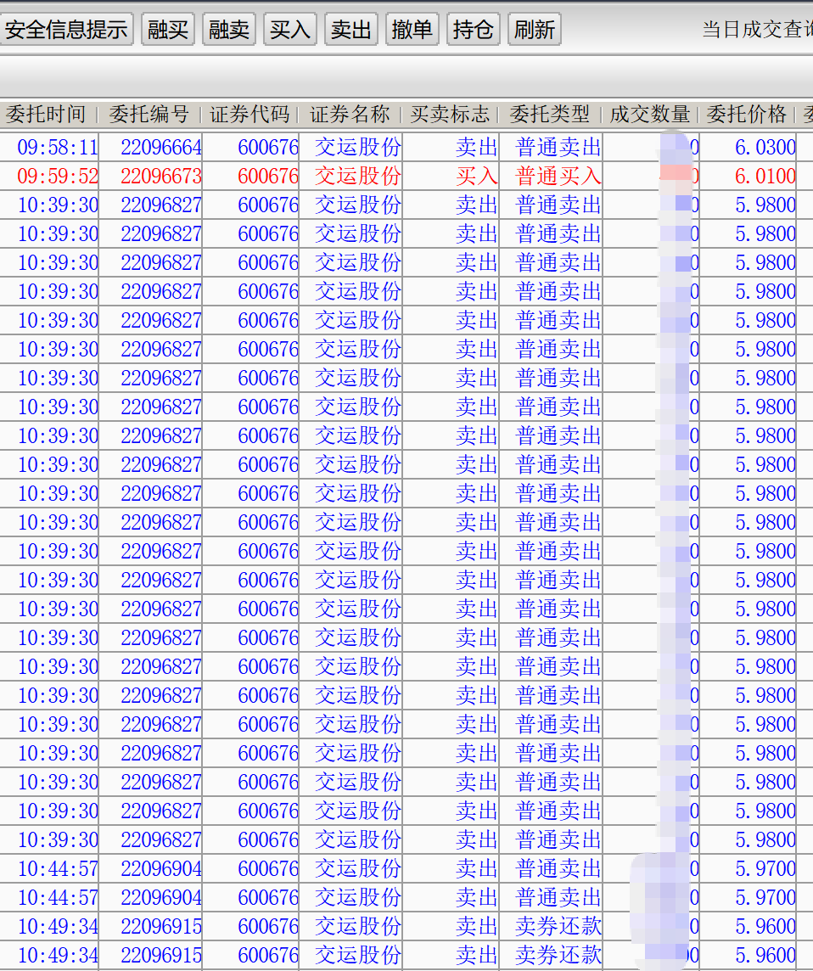The height and width of the screenshot is (971, 813).
Task: Open the 卖出 sell order screen
Action: (x=351, y=29)
